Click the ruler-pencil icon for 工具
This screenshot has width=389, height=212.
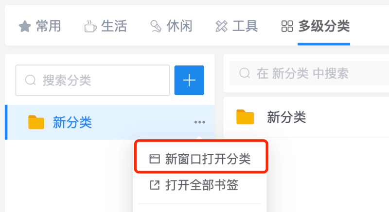pyautogui.click(x=222, y=26)
